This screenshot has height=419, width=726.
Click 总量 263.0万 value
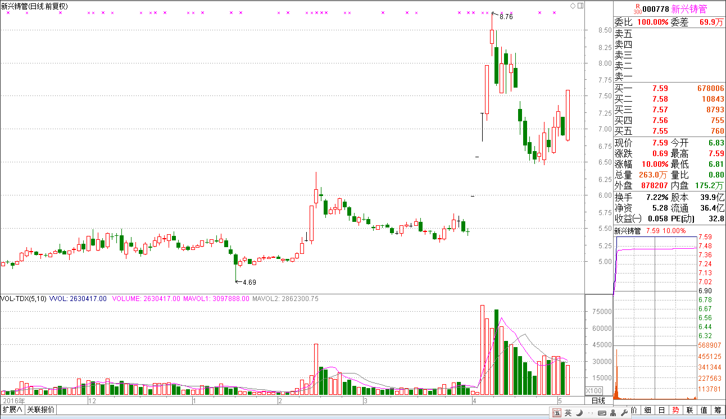[x=655, y=175]
